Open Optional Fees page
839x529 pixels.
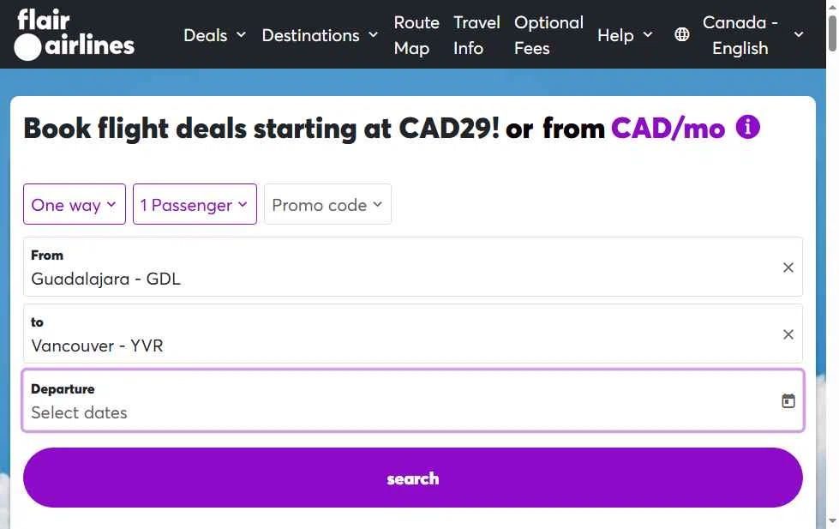pyautogui.click(x=548, y=35)
